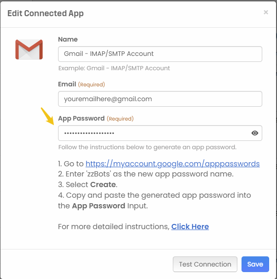Image resolution: width=277 pixels, height=279 pixels.
Task: Click the Edit Connected App title
Action: (46, 13)
